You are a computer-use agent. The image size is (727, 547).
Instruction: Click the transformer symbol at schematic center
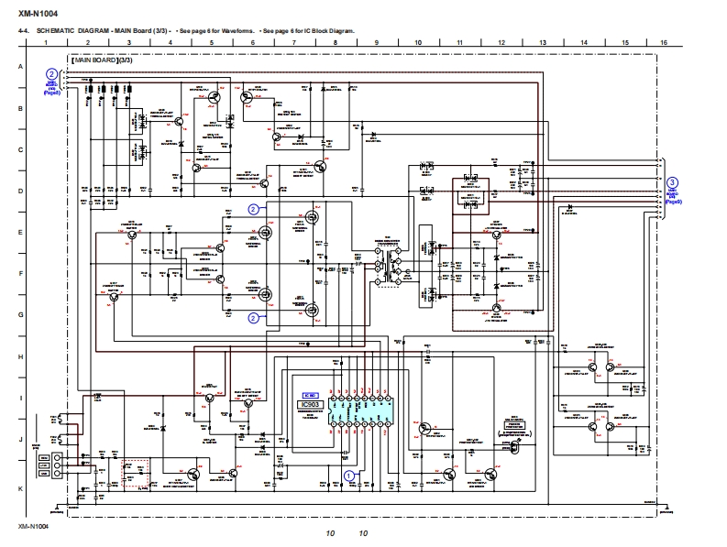coord(395,267)
